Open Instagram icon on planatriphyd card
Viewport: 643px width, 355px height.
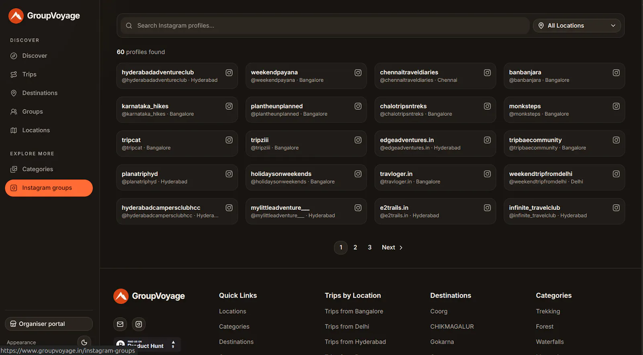pos(229,174)
